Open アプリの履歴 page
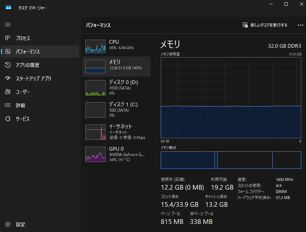 point(40,65)
